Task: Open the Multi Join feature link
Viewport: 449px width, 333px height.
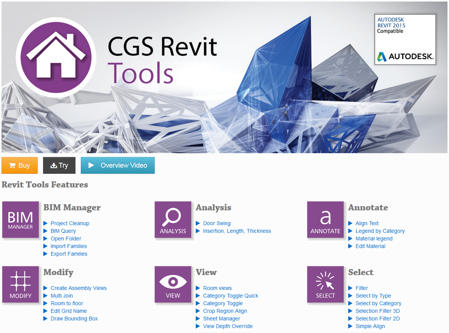Action: 61,296
